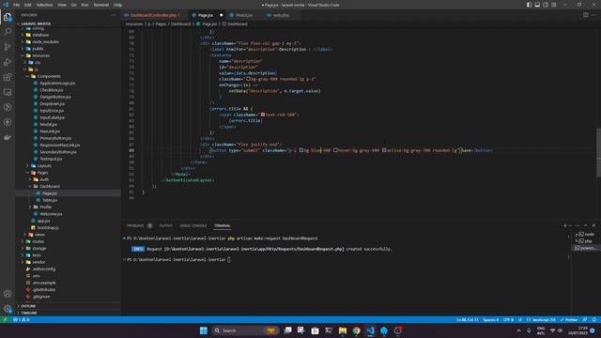Viewport: 601px width, 338px height.
Task: Click the errors and warnings count in the status bar
Action: (x=21, y=319)
